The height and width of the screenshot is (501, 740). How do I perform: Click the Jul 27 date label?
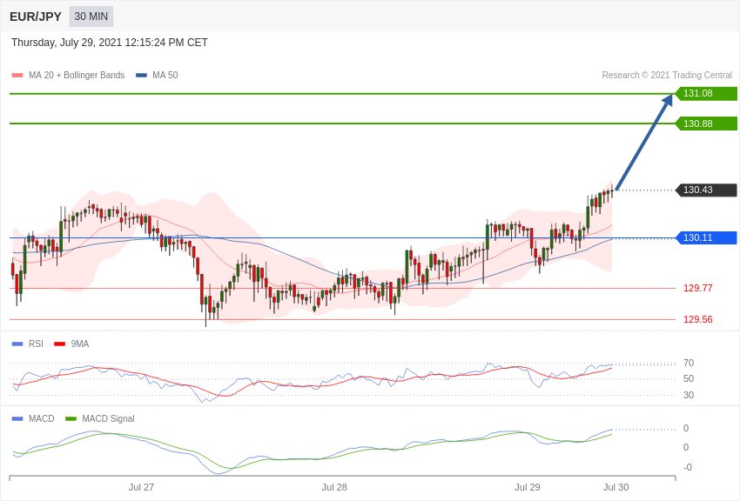click(x=141, y=487)
